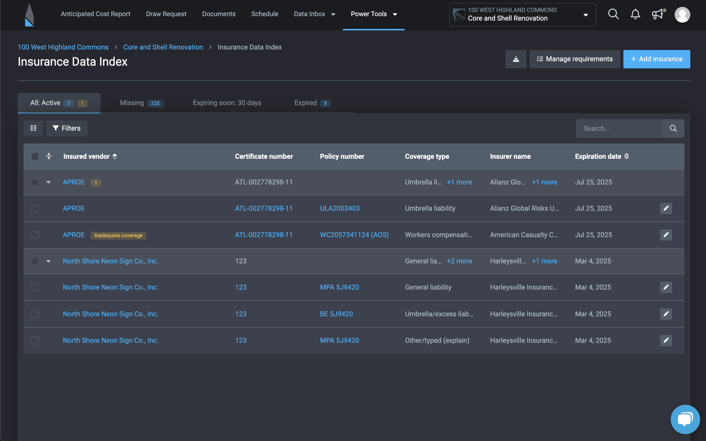Show +1 more coverage types for APROE

coord(459,182)
